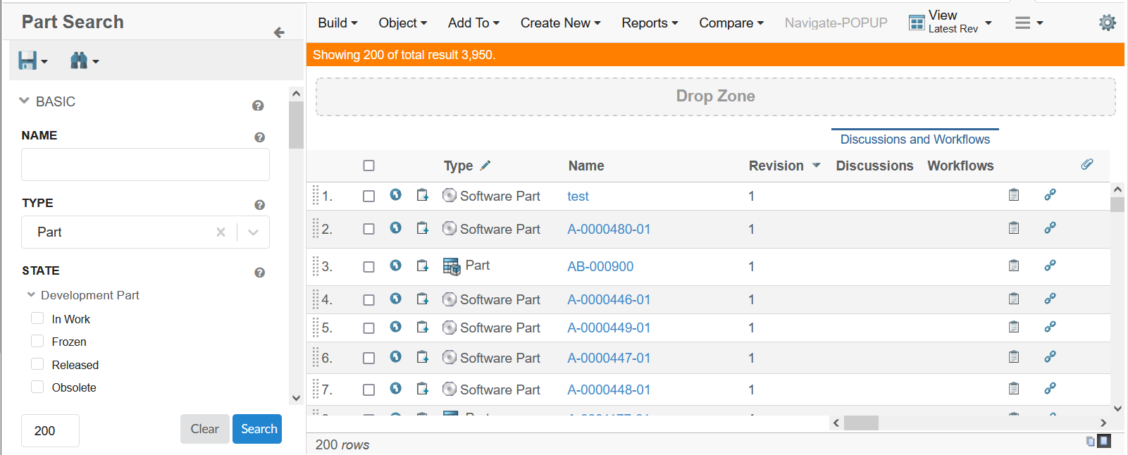The image size is (1128, 455).
Task: Click the paperclip attachment column icon
Action: point(1087,165)
